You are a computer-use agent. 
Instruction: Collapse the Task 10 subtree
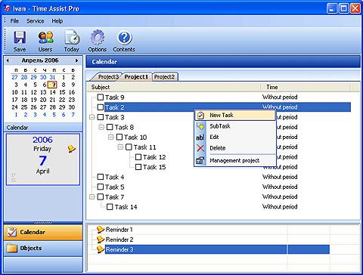(110, 137)
